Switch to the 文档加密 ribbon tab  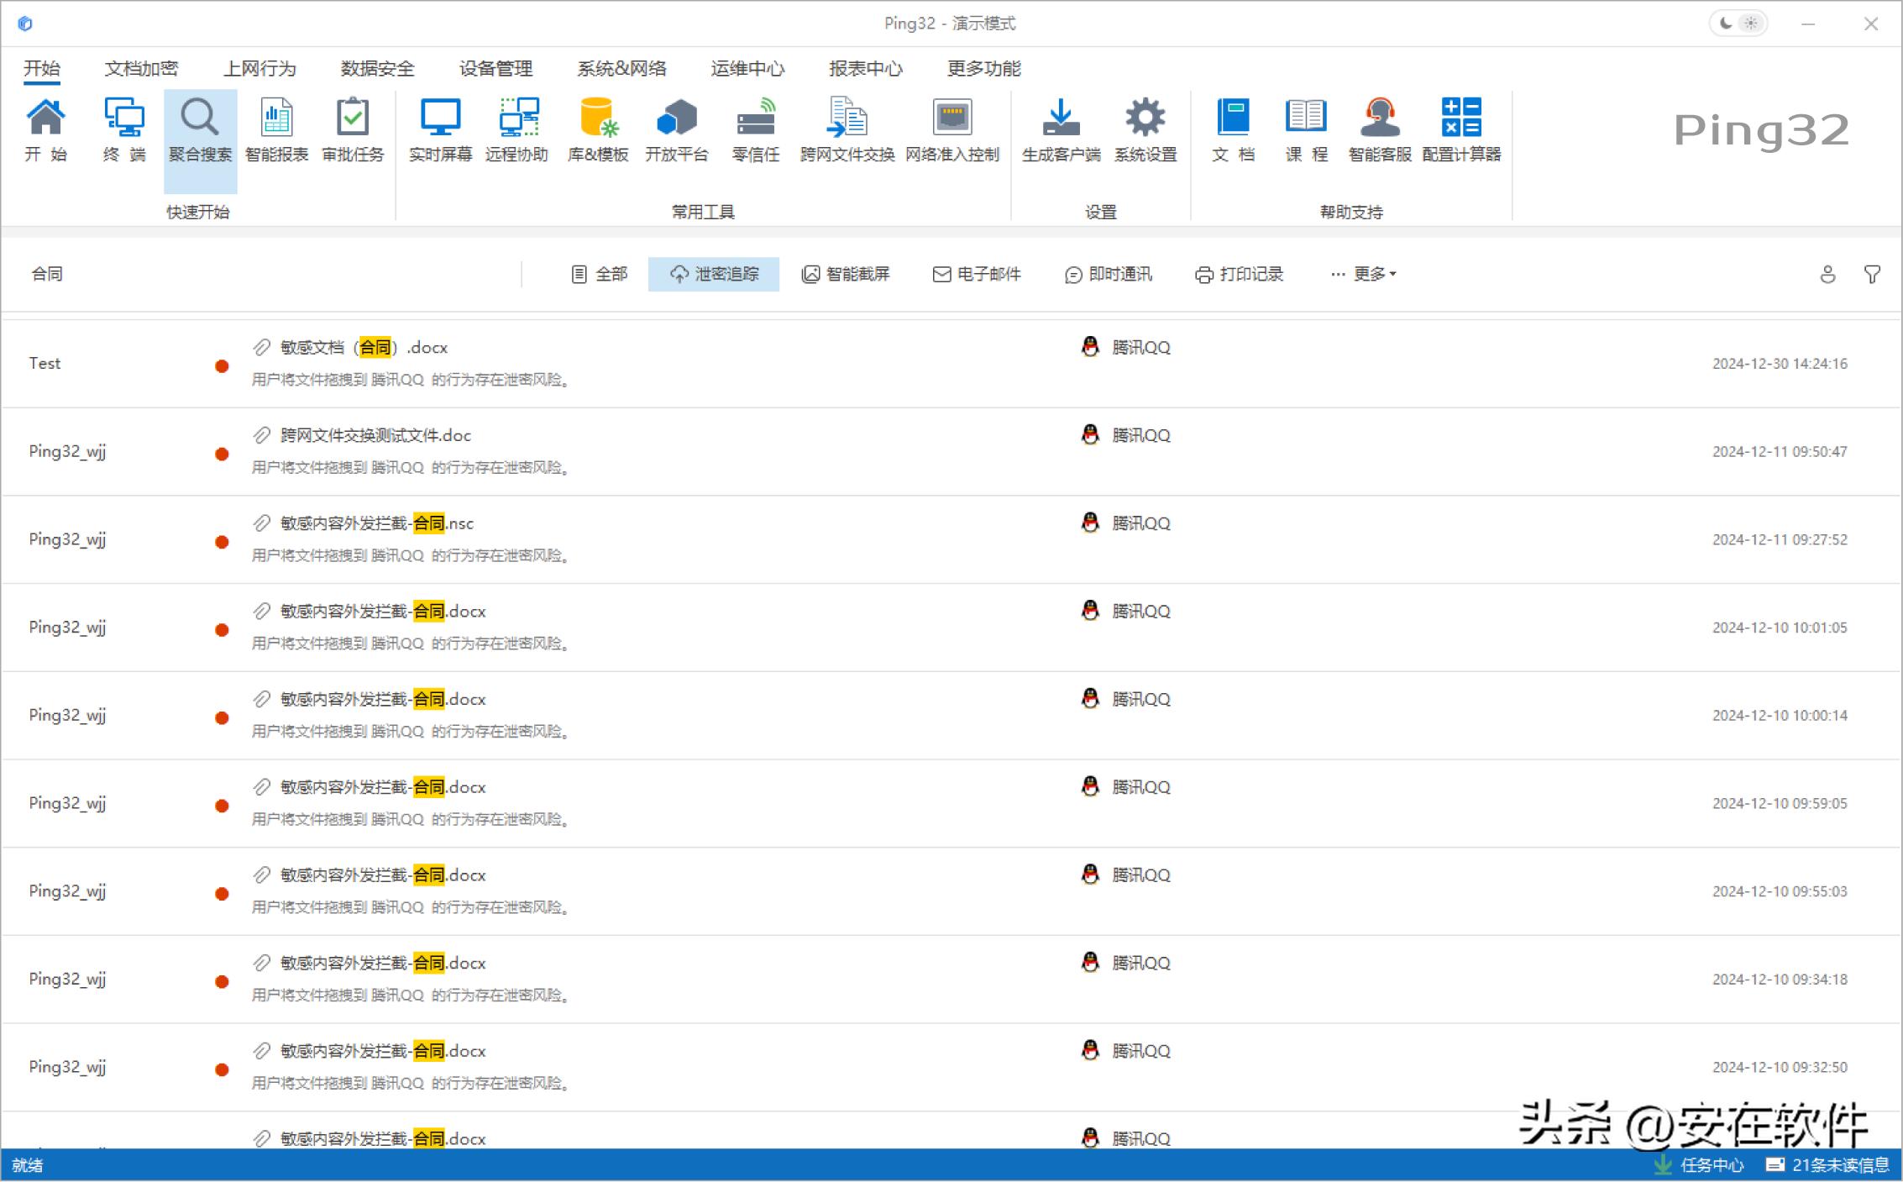pyautogui.click(x=141, y=68)
